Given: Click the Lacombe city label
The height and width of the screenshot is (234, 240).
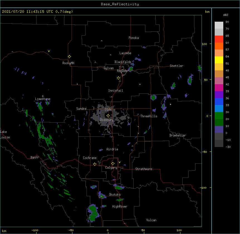Looking at the screenshot, I should click(x=125, y=53).
